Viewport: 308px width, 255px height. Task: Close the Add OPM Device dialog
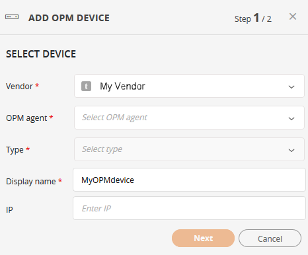[293, 17]
